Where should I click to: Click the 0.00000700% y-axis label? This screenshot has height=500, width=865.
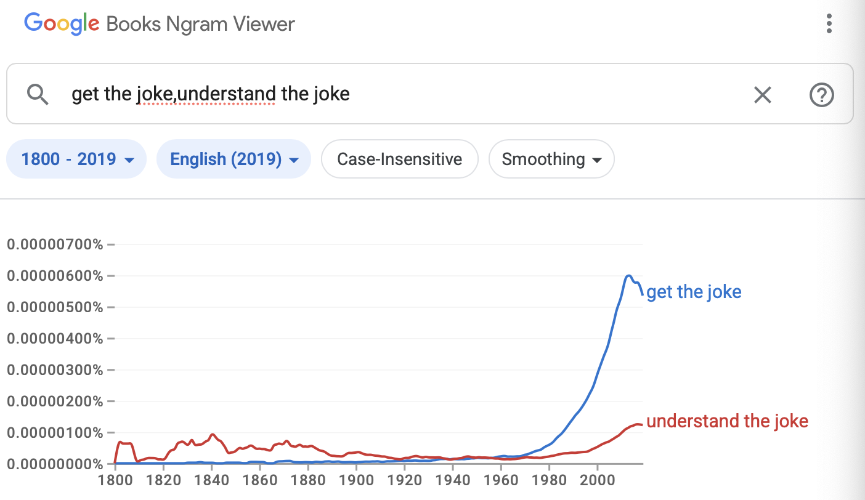[x=55, y=244]
